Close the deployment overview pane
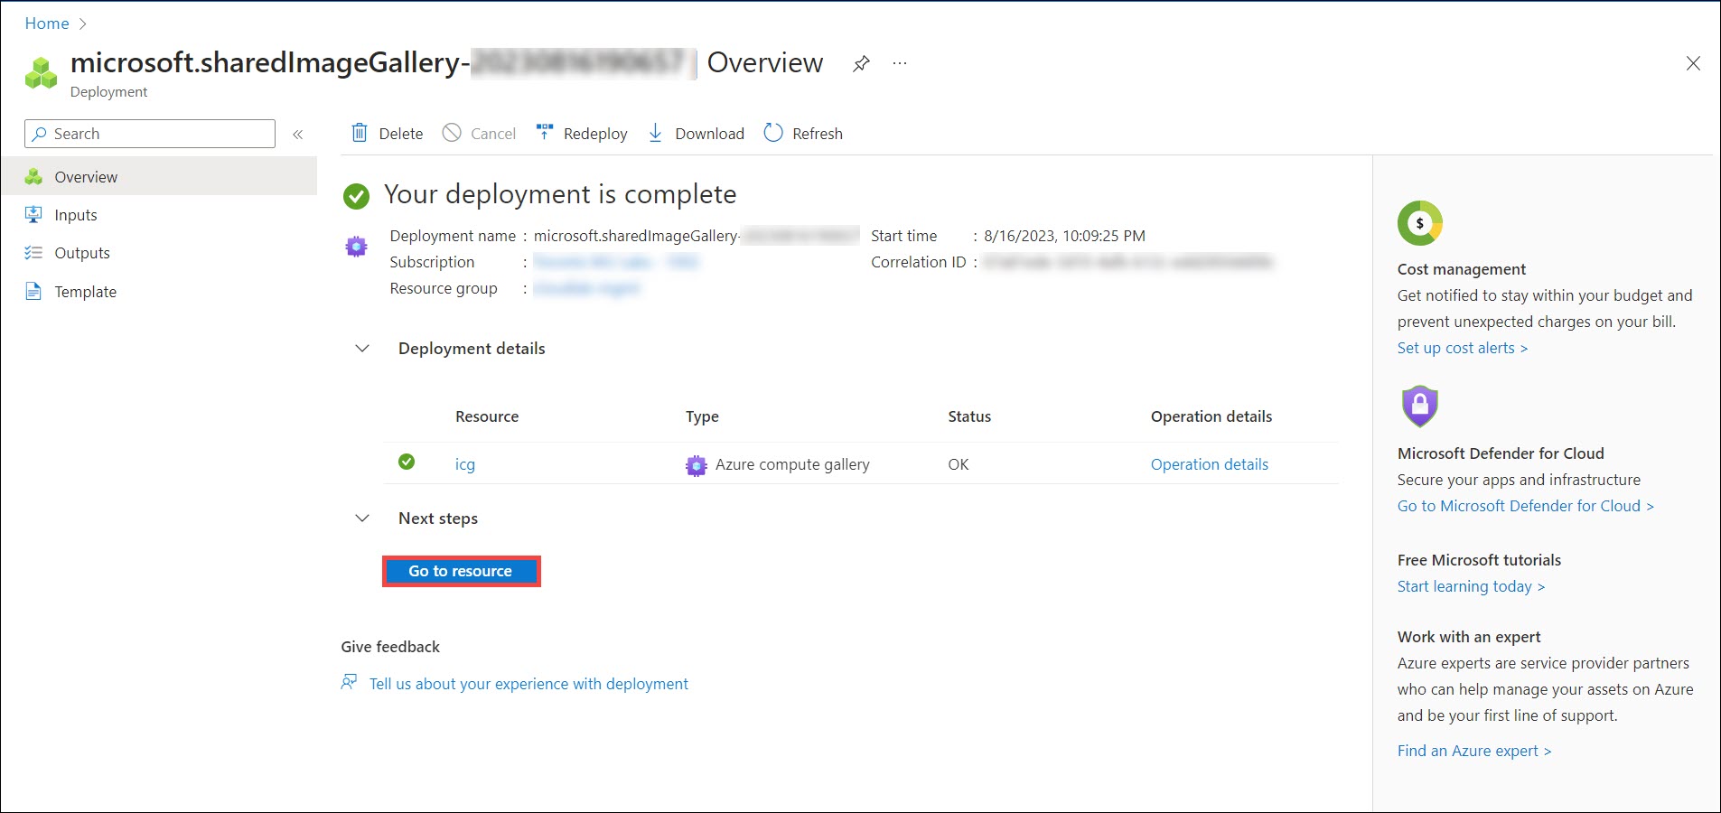This screenshot has height=813, width=1721. pyautogui.click(x=1693, y=63)
